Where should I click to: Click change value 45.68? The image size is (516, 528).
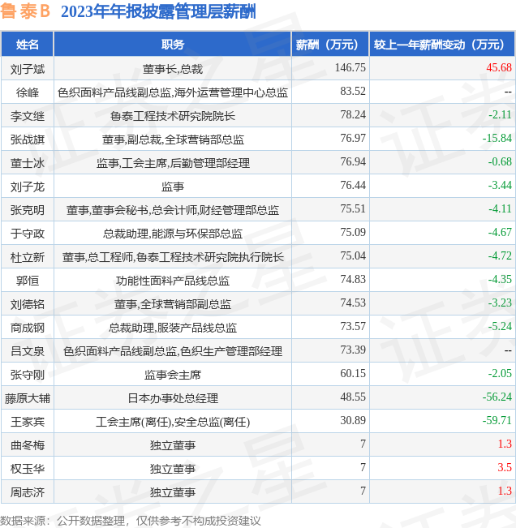coord(499,67)
